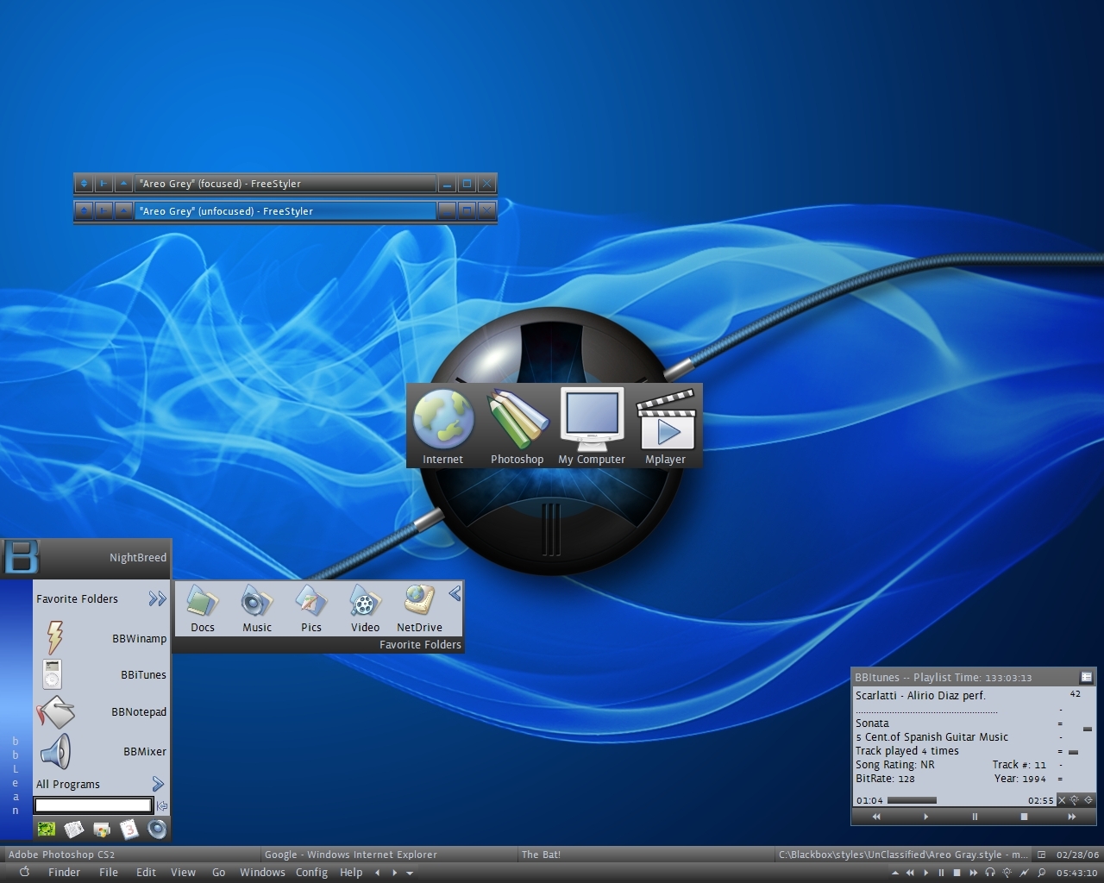This screenshot has height=883, width=1104.
Task: Open the File menu
Action: [109, 873]
